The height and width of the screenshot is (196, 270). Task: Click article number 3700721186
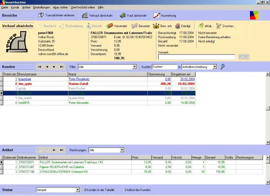coord(26,171)
